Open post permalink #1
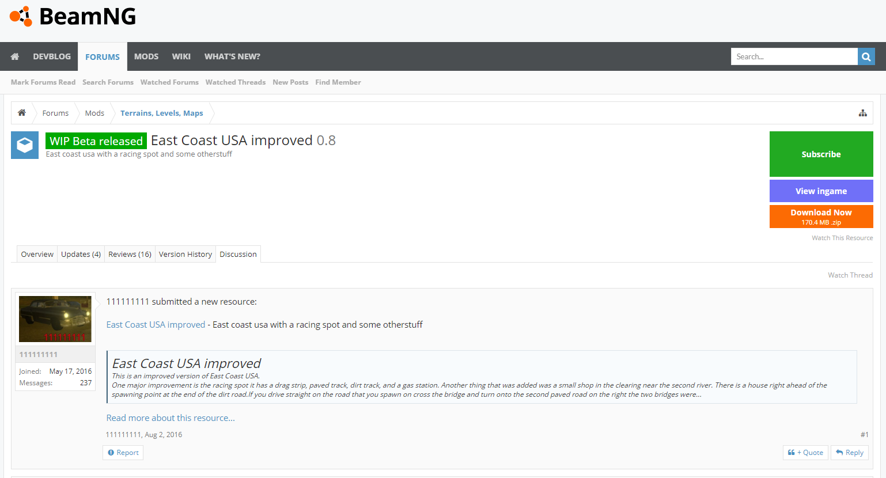The image size is (886, 478). pos(864,435)
